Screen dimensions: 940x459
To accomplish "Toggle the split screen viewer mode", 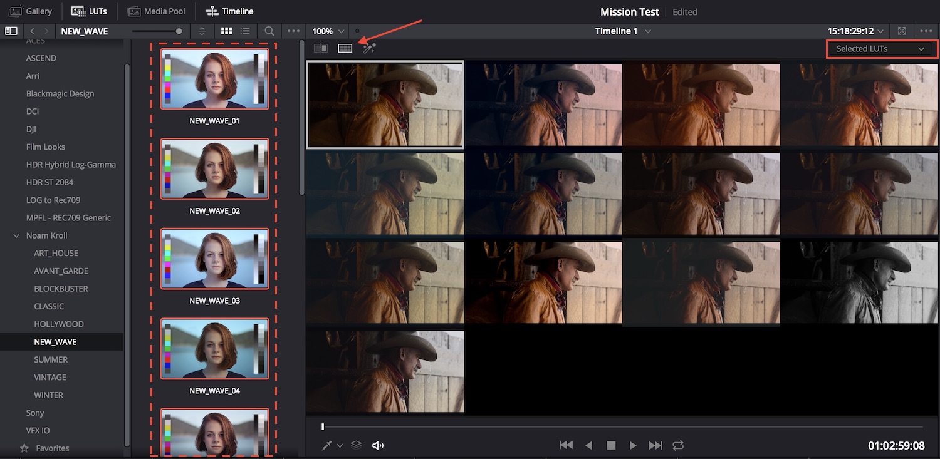I will pyautogui.click(x=345, y=48).
